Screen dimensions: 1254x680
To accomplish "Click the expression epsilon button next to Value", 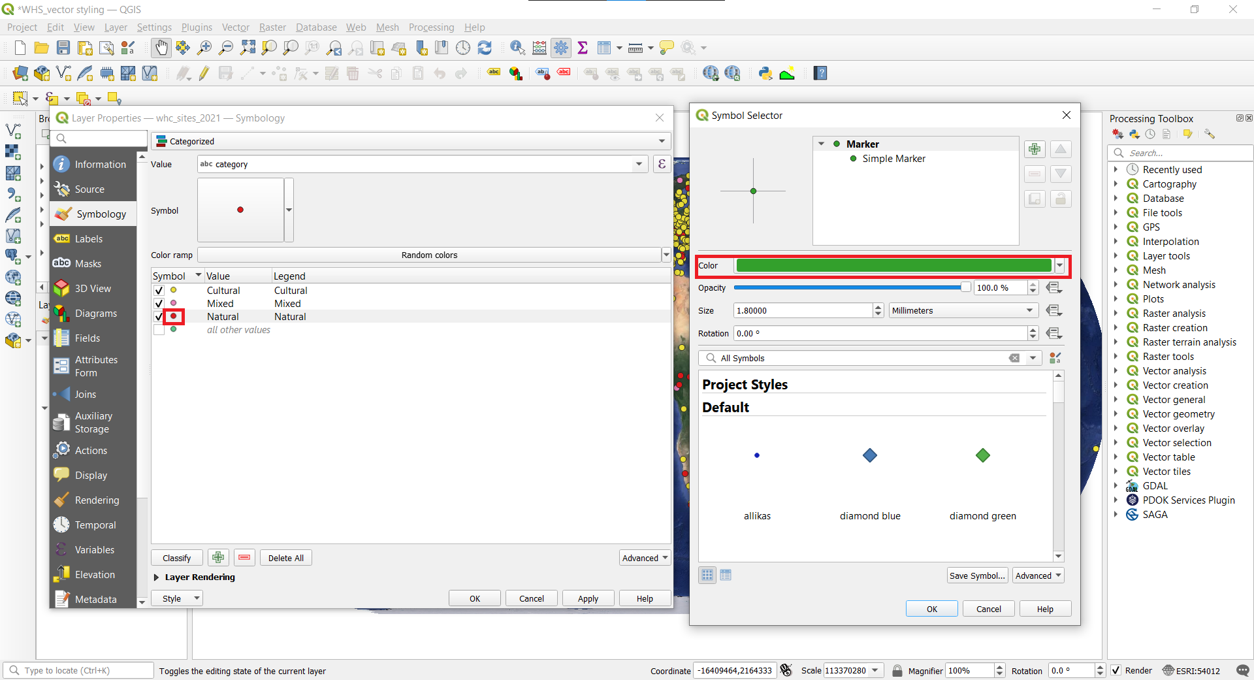I will [x=662, y=164].
